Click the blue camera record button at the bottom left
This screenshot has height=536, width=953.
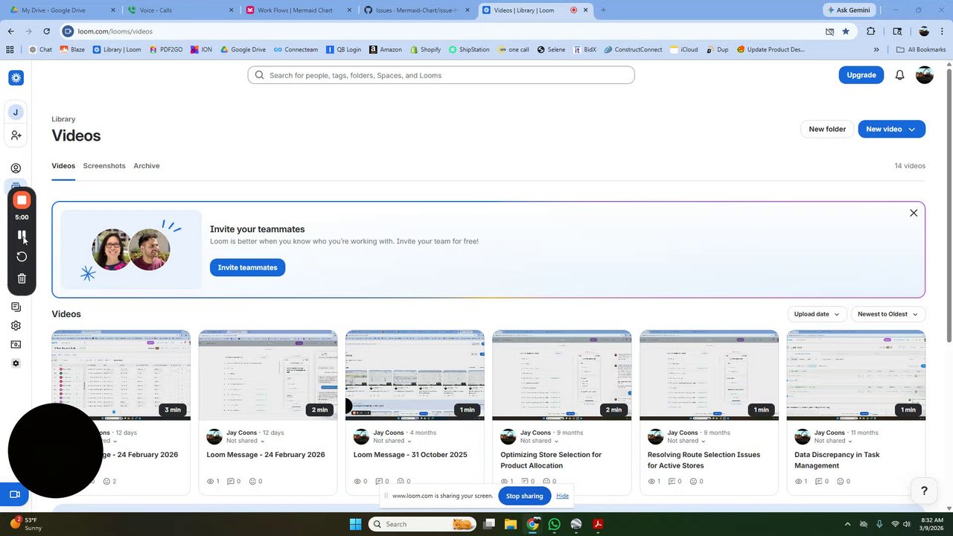point(14,494)
